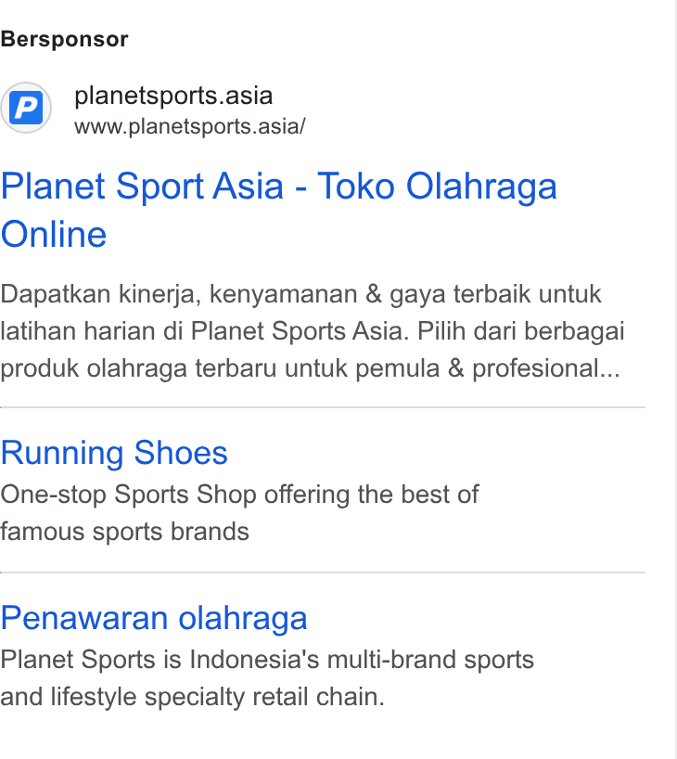The image size is (677, 759).
Task: Click the 'Indonesia's multi-brand sports' text
Action: pos(362,660)
